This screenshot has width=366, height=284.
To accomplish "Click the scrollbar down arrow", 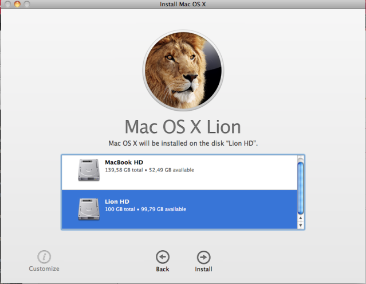I will point(301,225).
